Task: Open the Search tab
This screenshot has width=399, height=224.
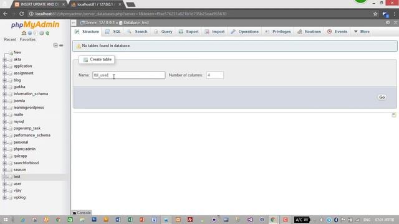Action: [137, 32]
